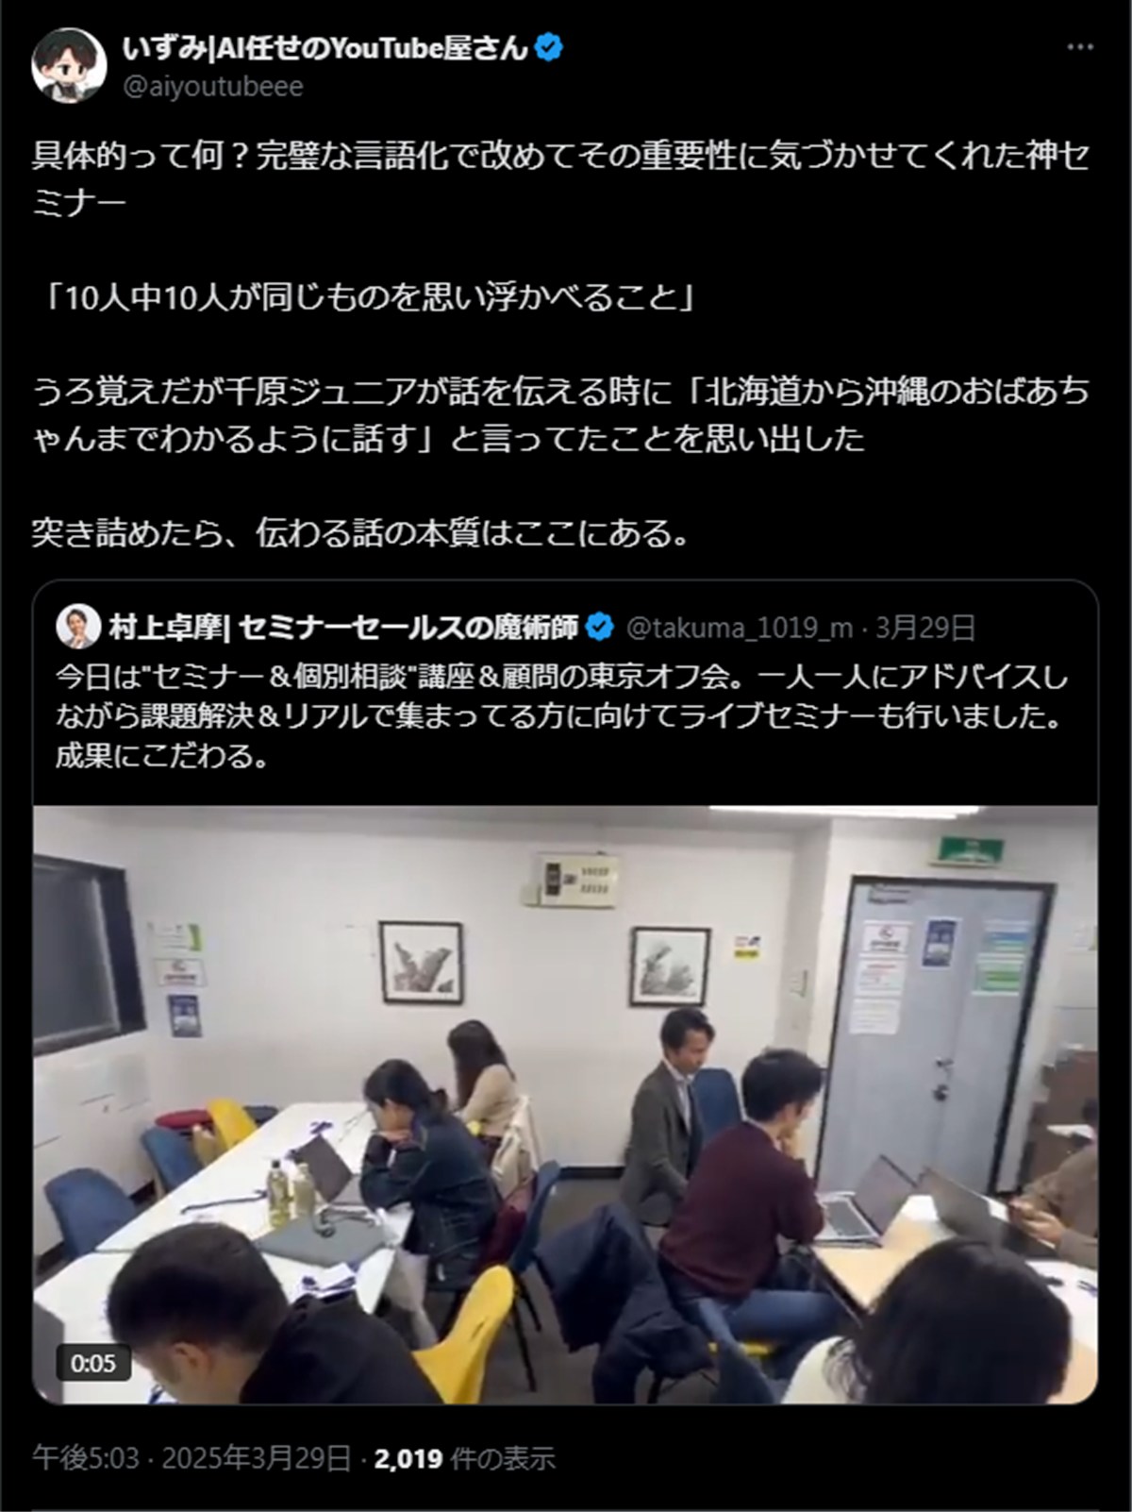Open the display name いずみ|AI任せのYouTube屋さん

(x=325, y=47)
